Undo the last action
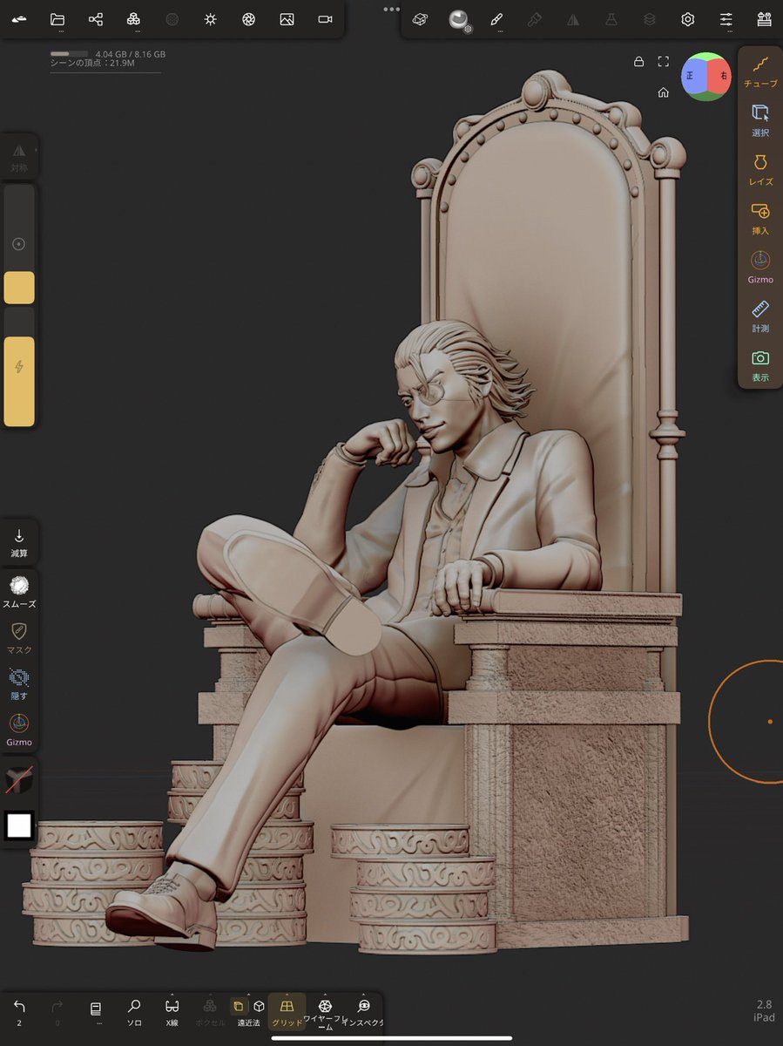Image resolution: width=783 pixels, height=1046 pixels. 19,1011
